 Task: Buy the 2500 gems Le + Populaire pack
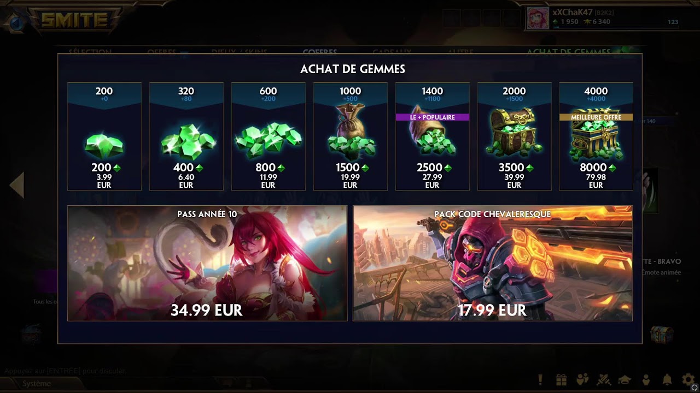click(433, 136)
